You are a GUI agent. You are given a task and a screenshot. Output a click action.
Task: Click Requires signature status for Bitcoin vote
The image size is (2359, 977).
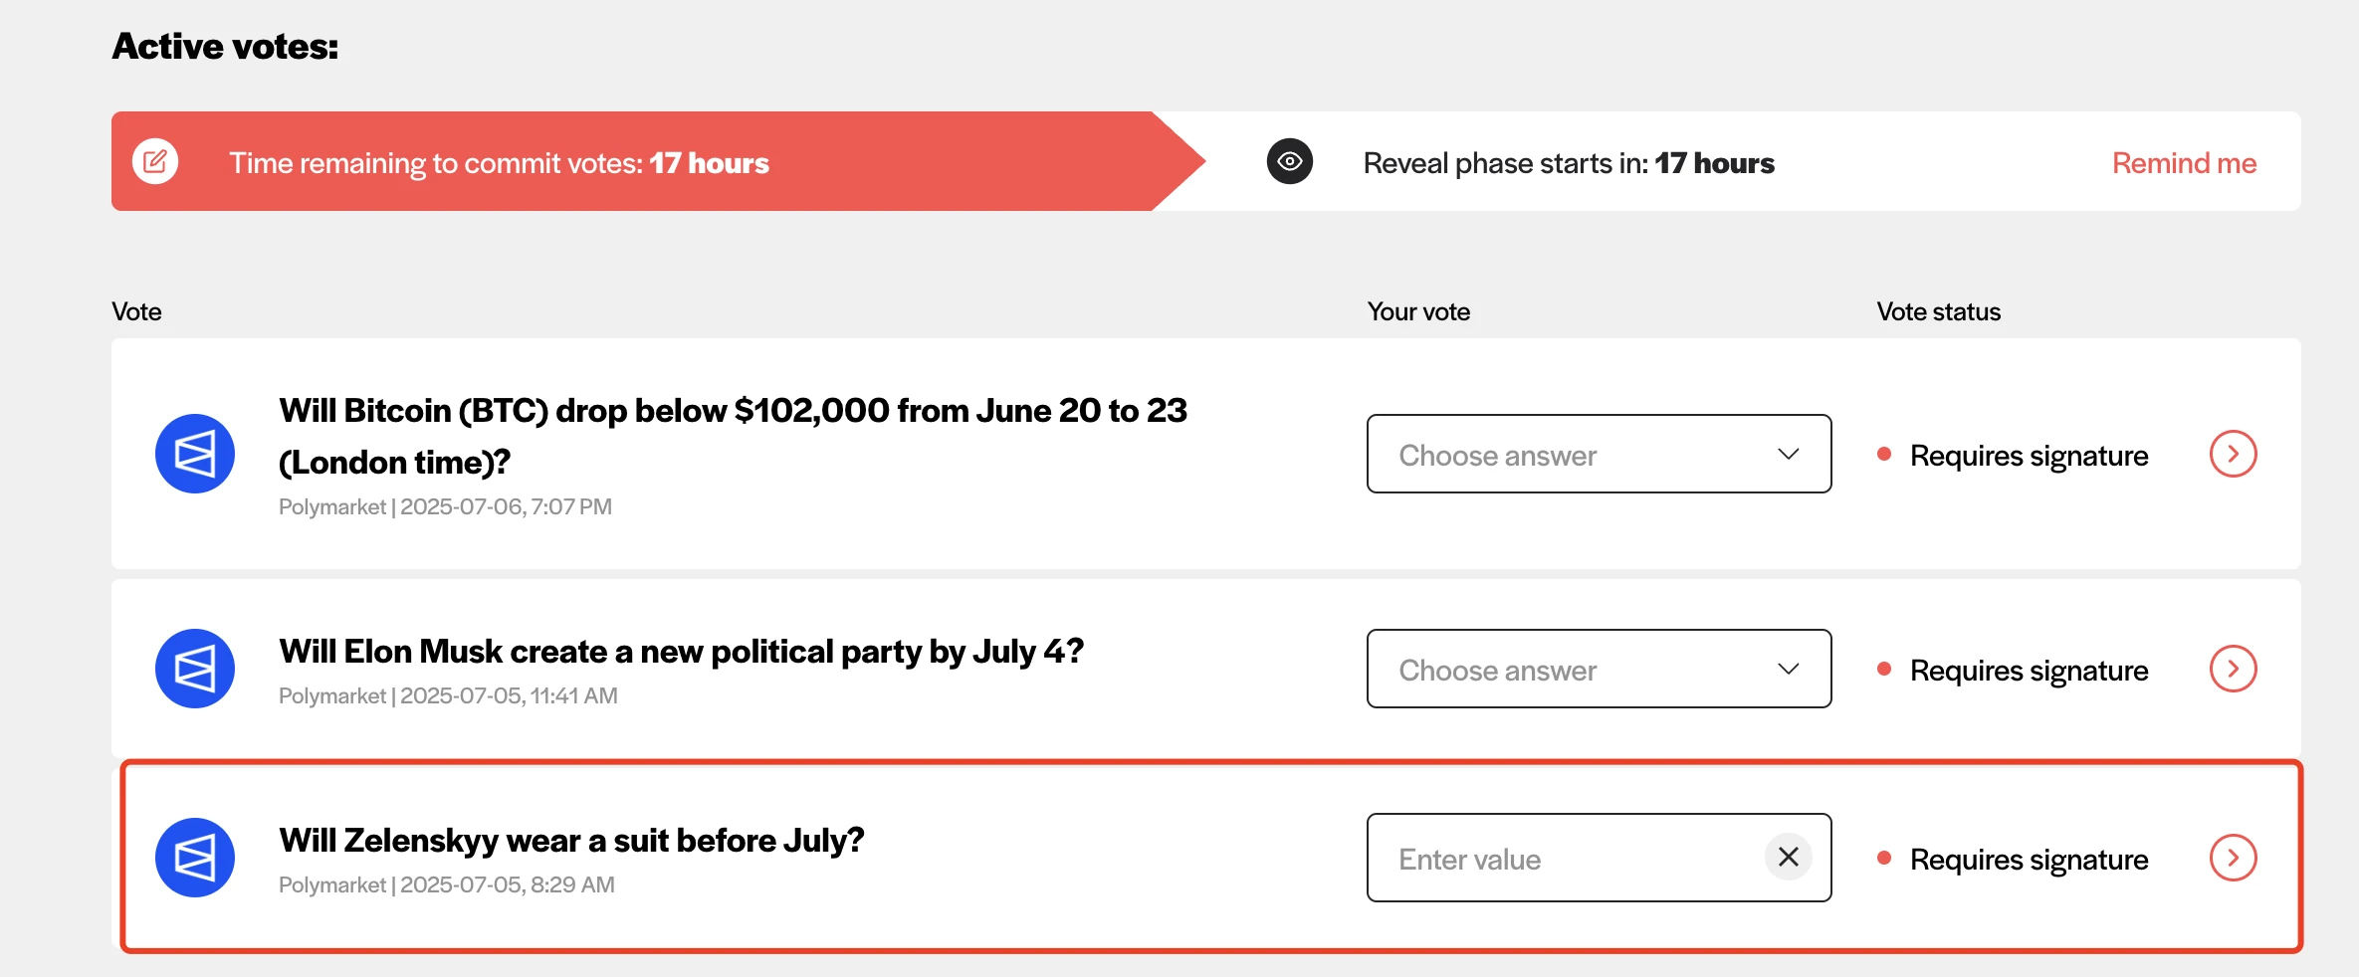coord(2028,456)
